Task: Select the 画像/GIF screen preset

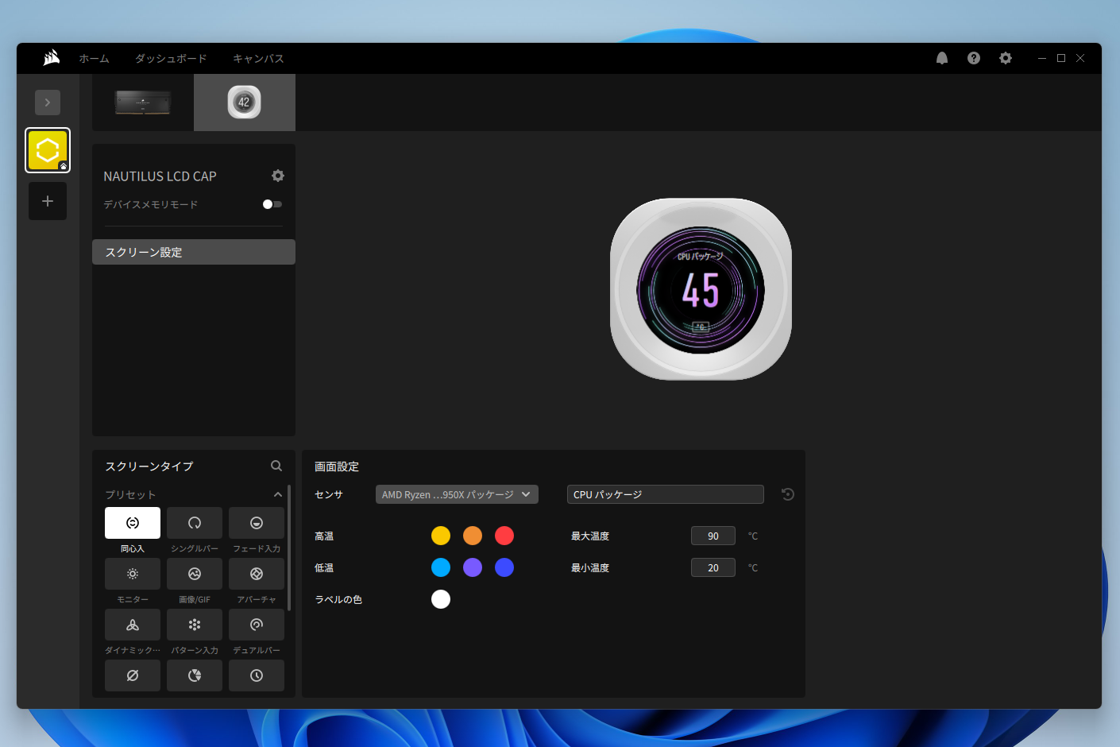Action: [x=195, y=574]
